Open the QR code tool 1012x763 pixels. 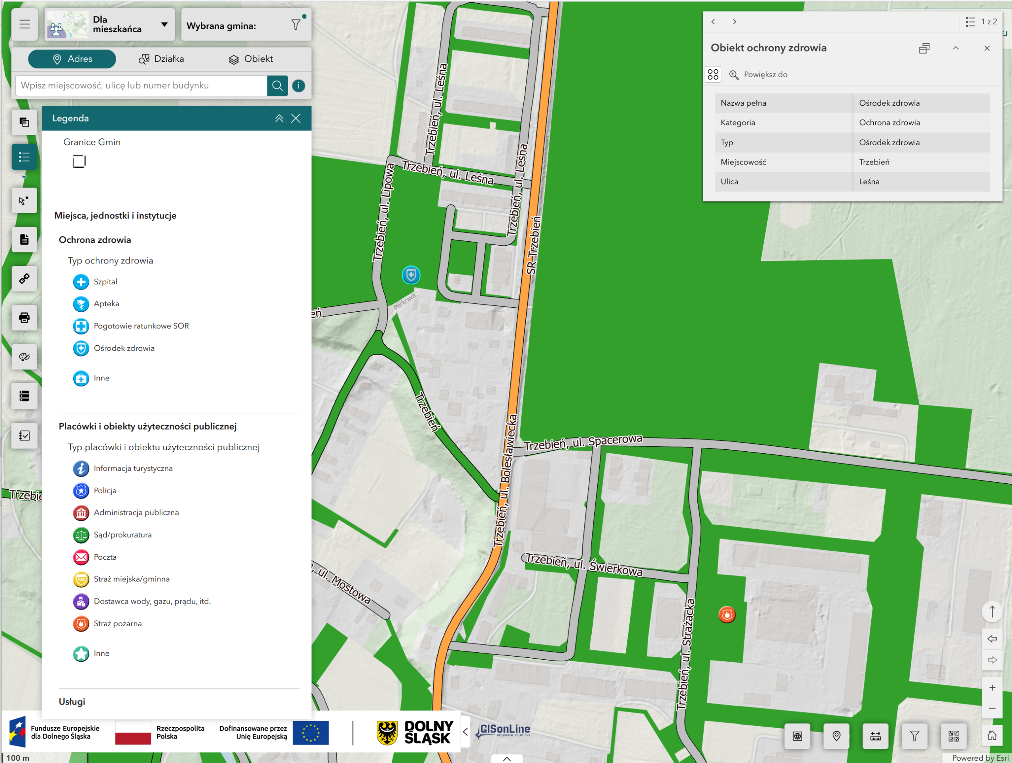coord(953,736)
